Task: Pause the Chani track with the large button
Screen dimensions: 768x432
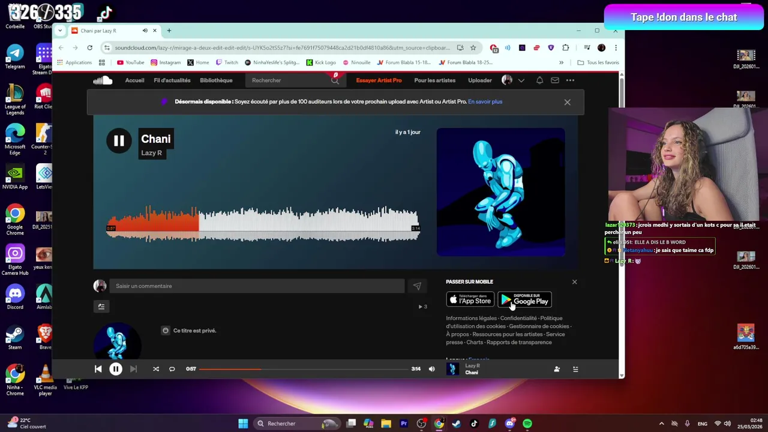Action: pos(119,141)
